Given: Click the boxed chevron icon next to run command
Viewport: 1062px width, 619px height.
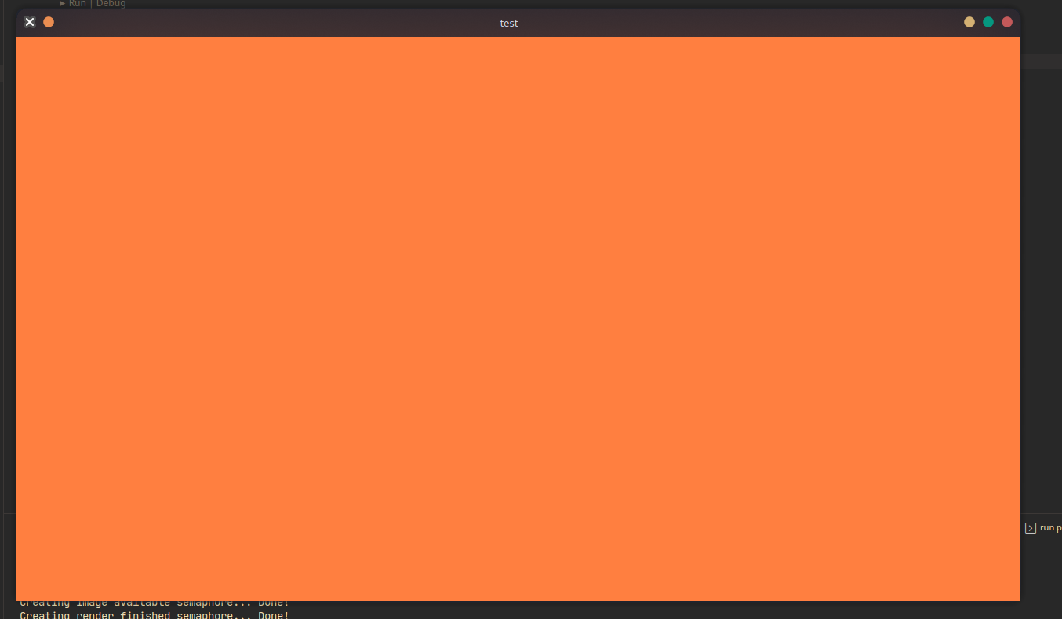Looking at the screenshot, I should click(1029, 527).
